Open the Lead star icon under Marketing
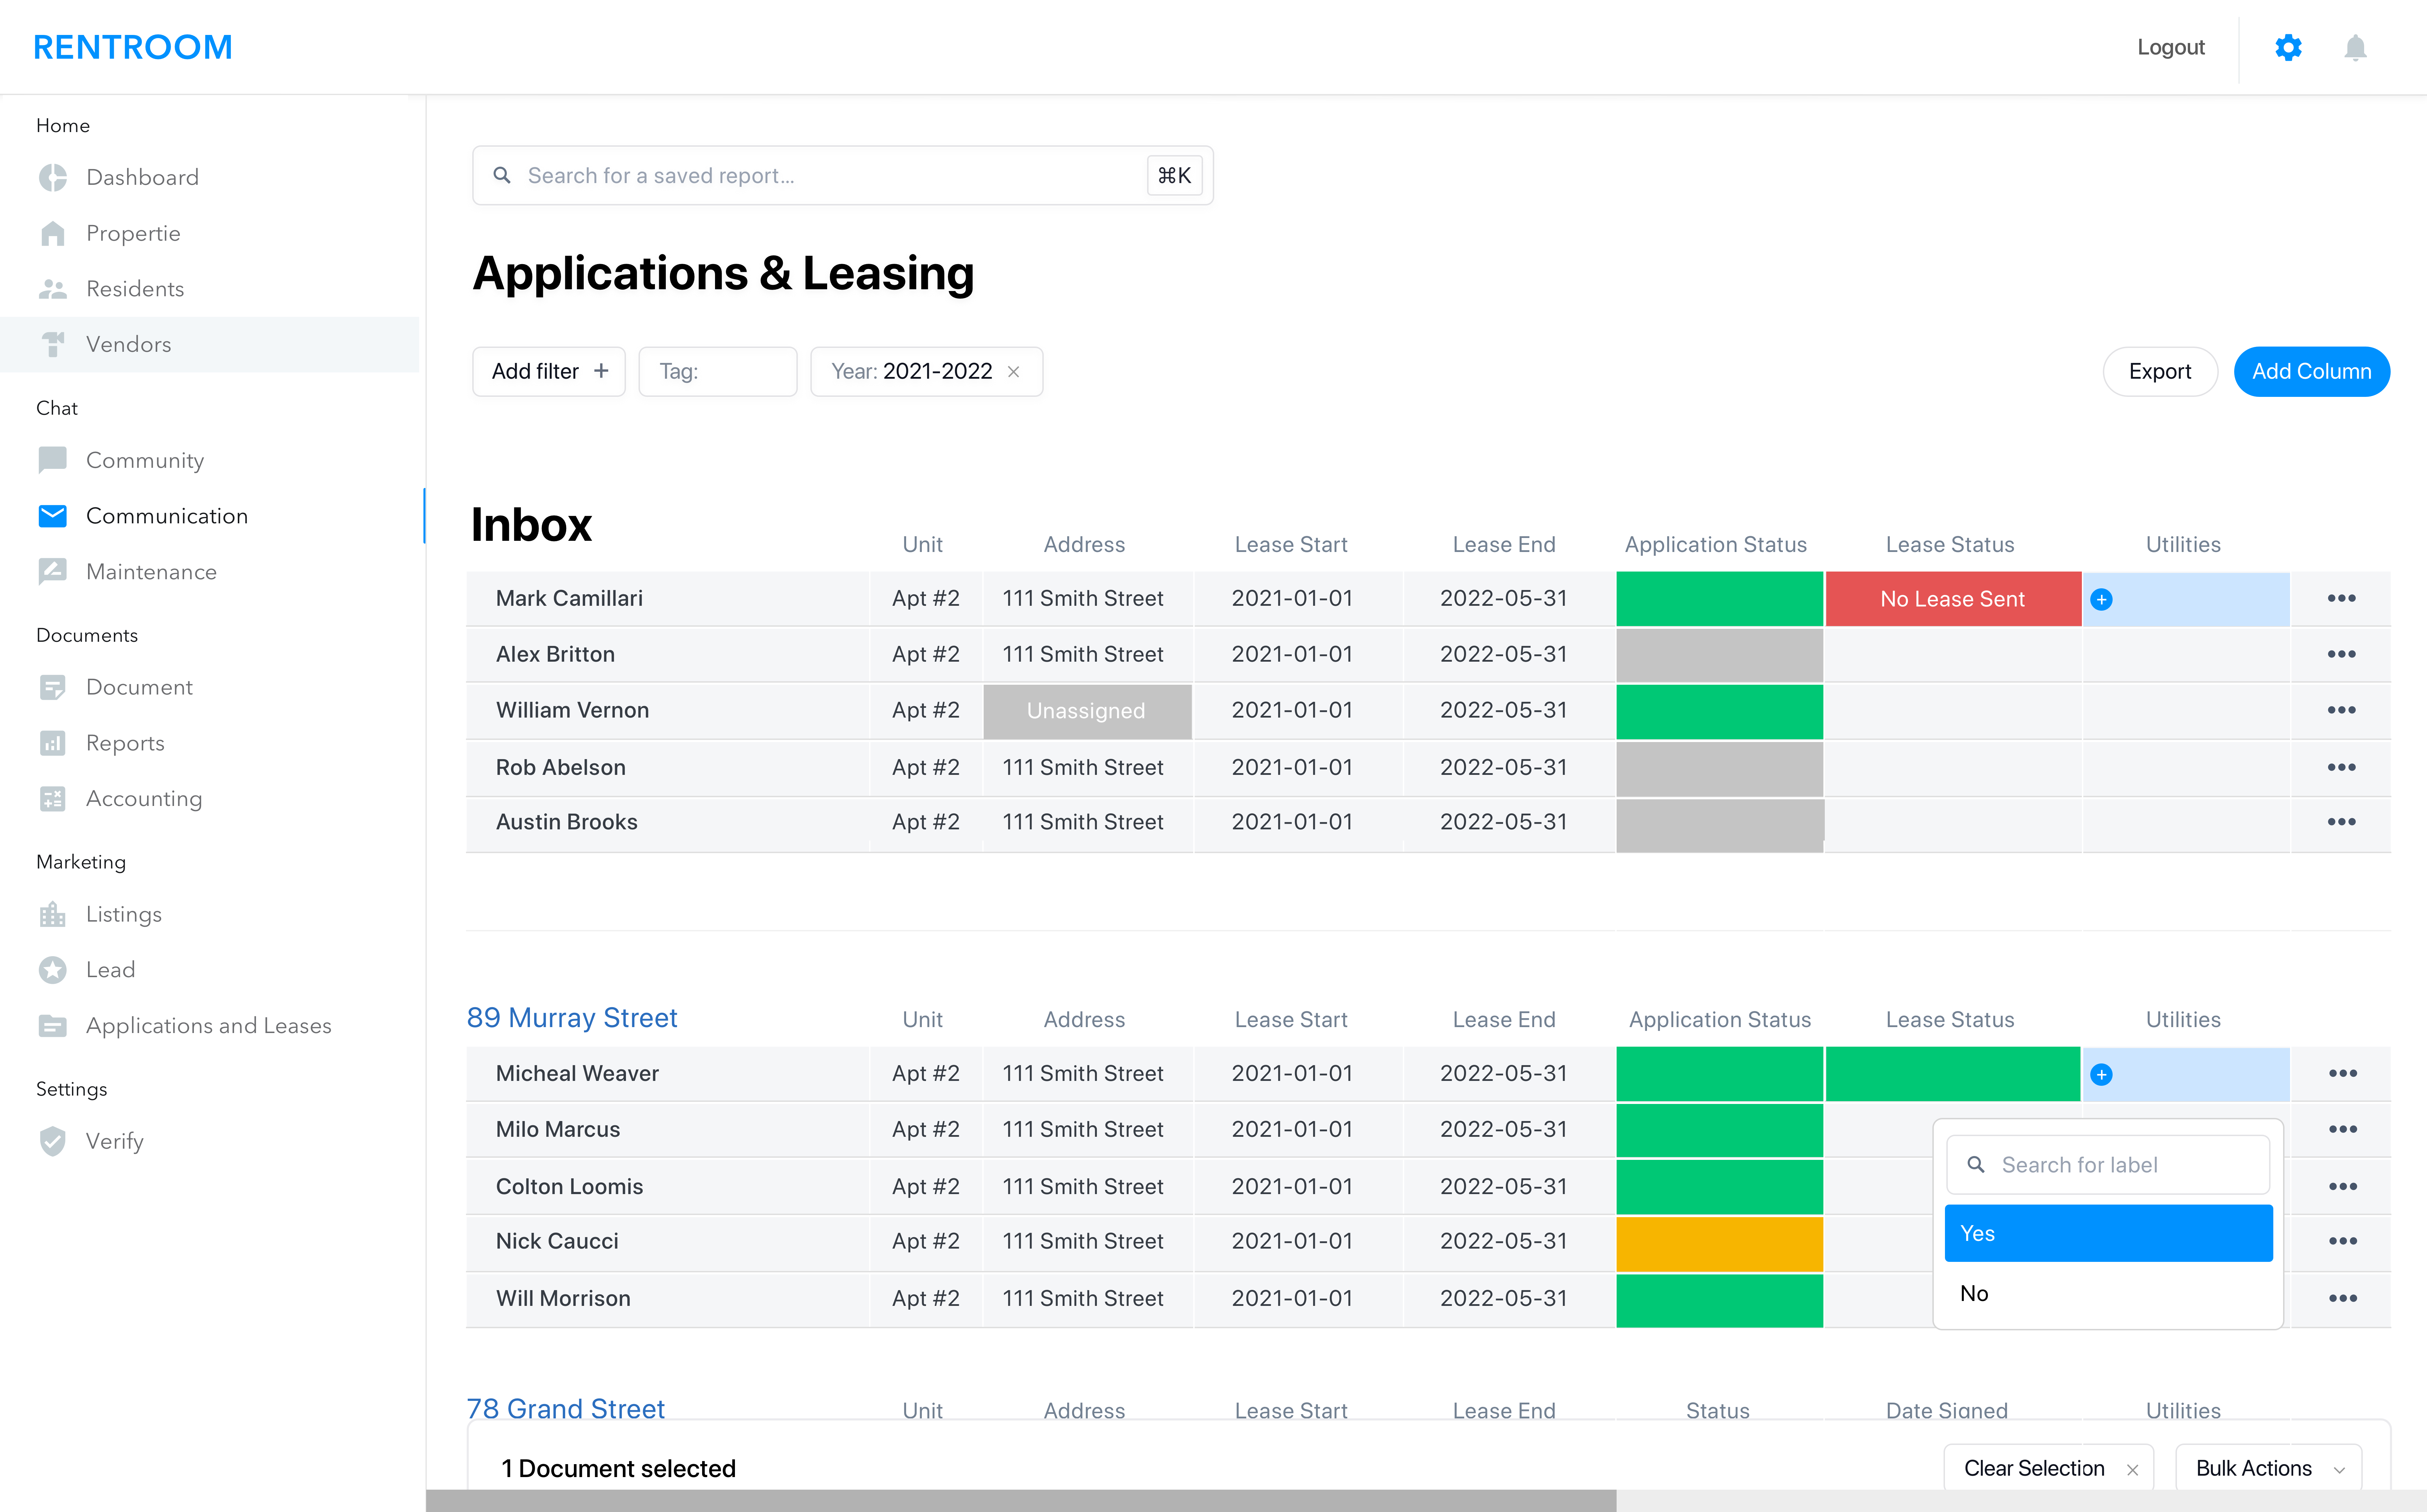Image resolution: width=2427 pixels, height=1512 pixels. 52,969
